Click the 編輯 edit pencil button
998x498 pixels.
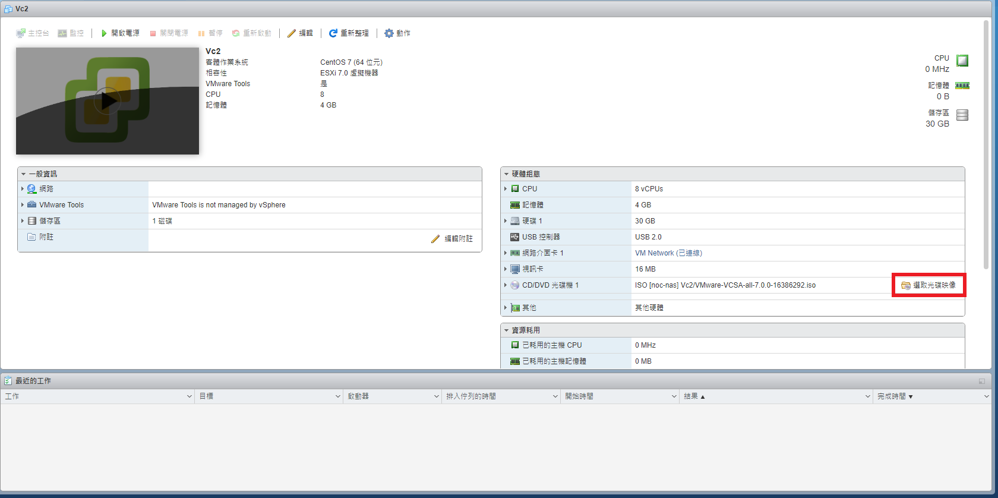pos(300,33)
